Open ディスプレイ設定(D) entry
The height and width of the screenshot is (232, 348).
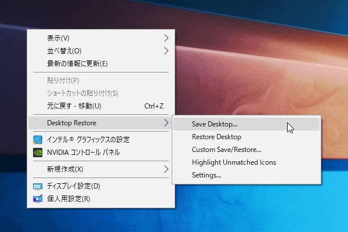tap(101, 186)
